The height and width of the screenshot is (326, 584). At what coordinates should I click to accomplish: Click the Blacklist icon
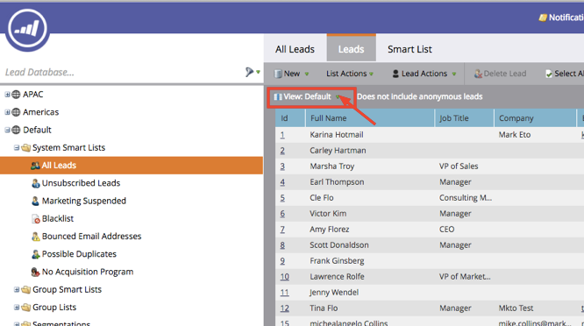(36, 219)
